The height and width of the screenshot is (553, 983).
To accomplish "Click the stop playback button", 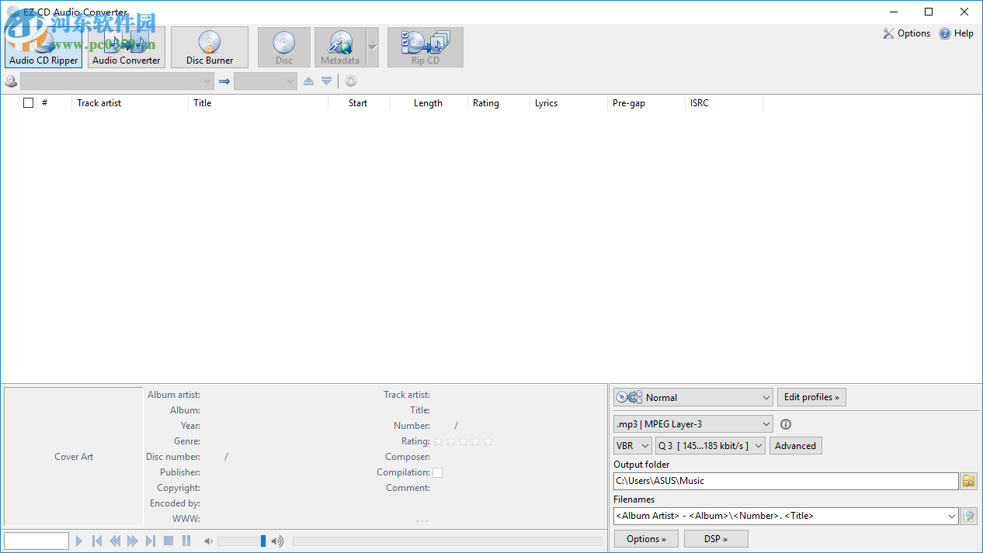I will coord(168,541).
